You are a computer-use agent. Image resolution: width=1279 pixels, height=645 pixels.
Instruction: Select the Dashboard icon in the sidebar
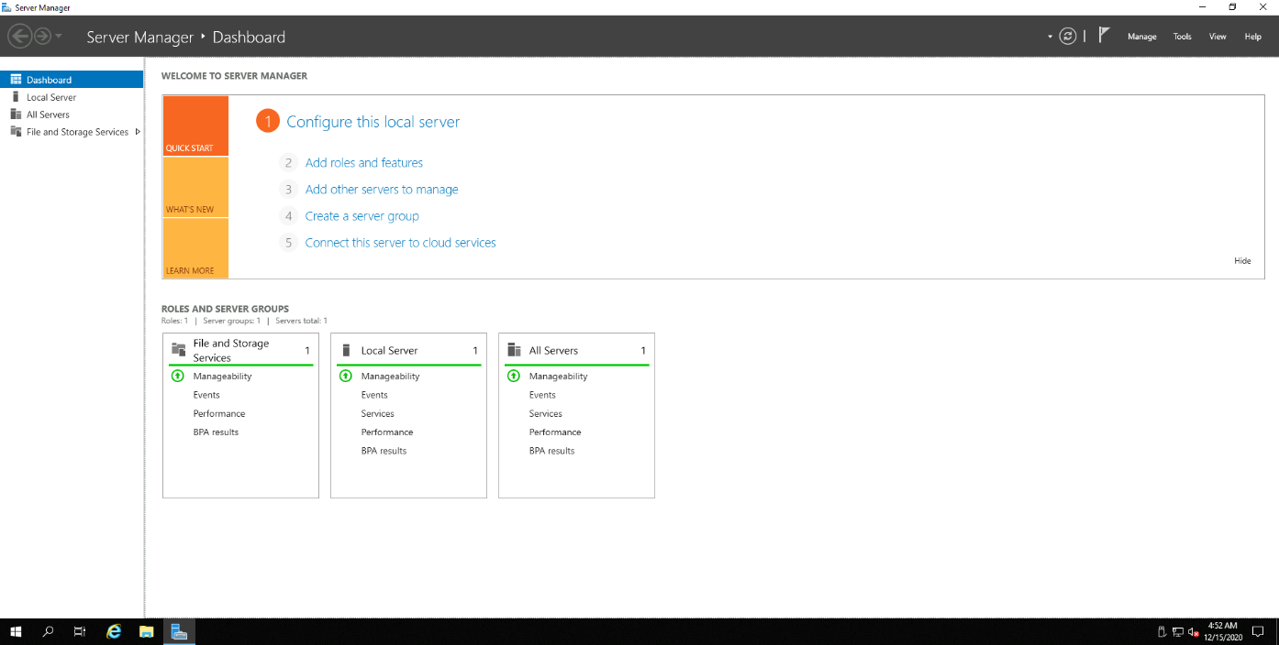[16, 79]
